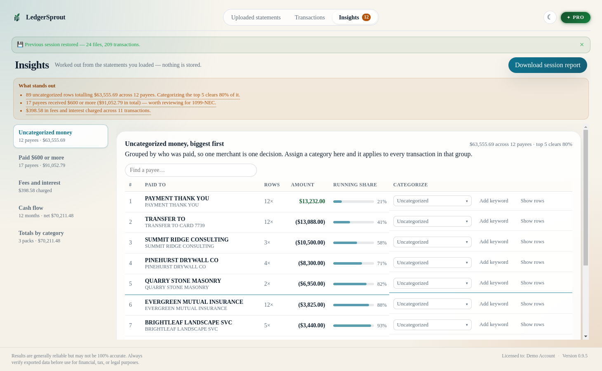This screenshot has height=371, width=602.
Task: Open the 17 payees 1099-NEC insight link
Action: (121, 103)
